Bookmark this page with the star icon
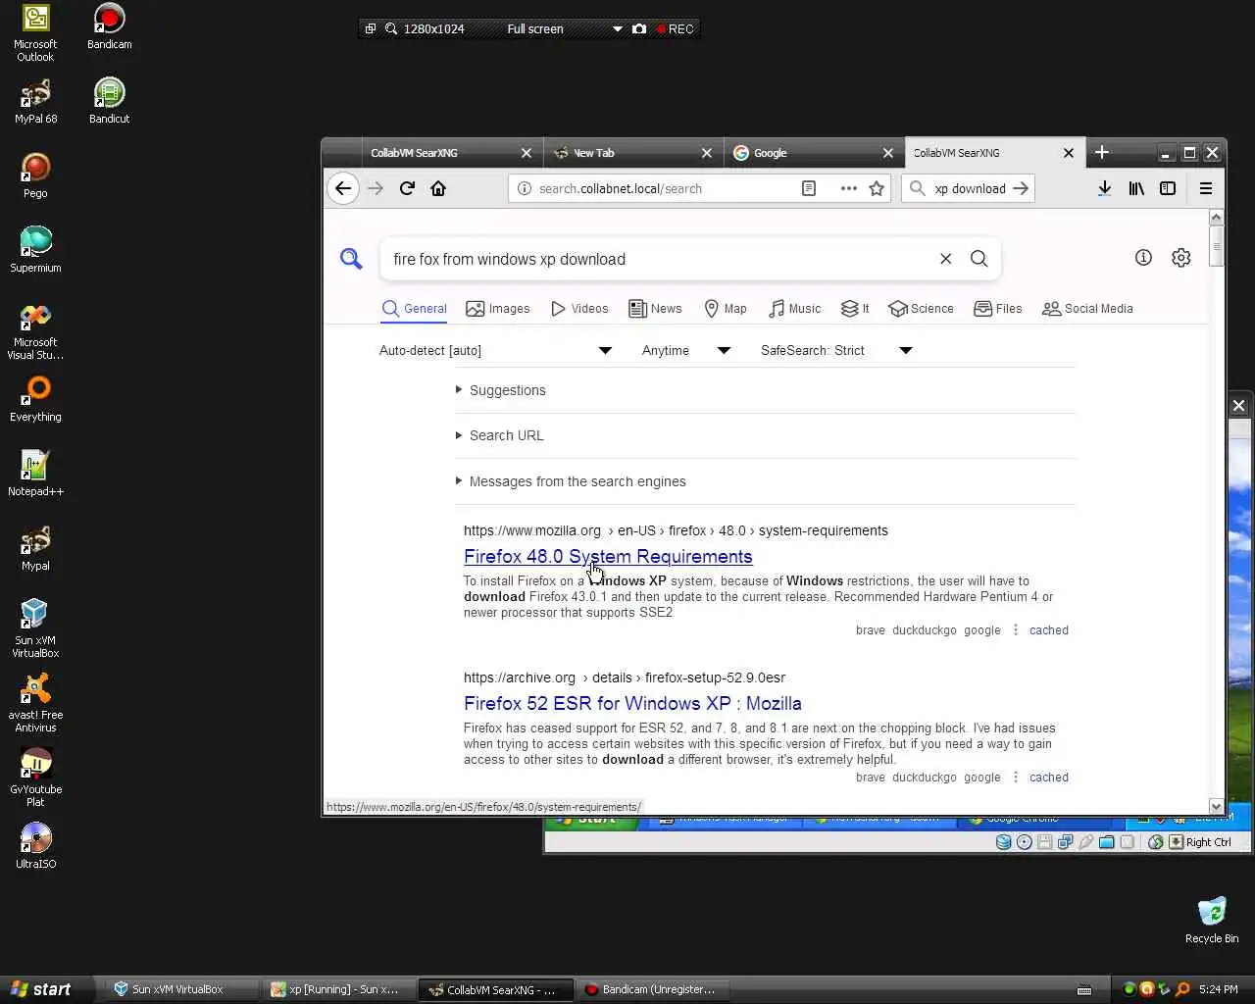This screenshot has width=1255, height=1004. click(877, 188)
